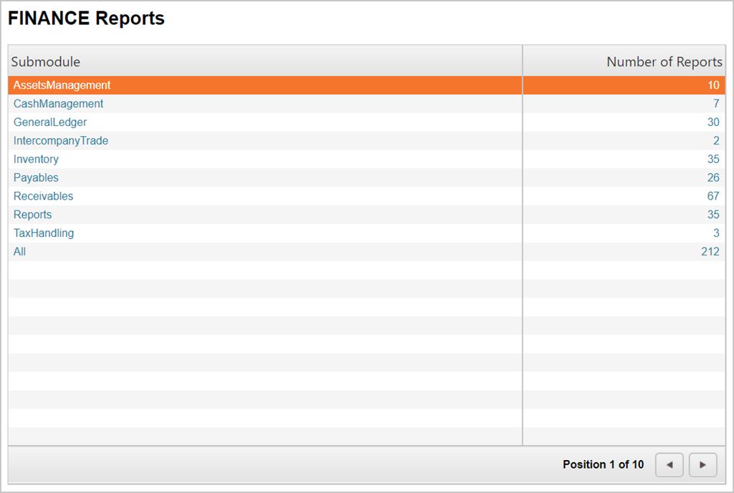Click the 212 total reports count
Viewport: 734px width, 493px height.
(x=710, y=252)
